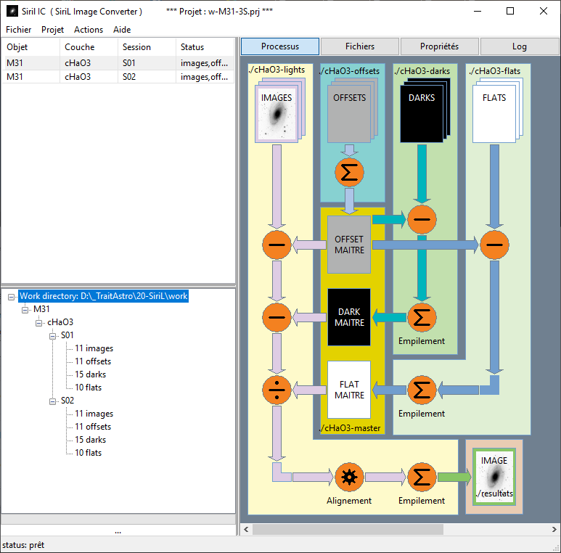The width and height of the screenshot is (561, 553).
Task: Click the Siril IC app icon in title bar
Action: click(12, 11)
